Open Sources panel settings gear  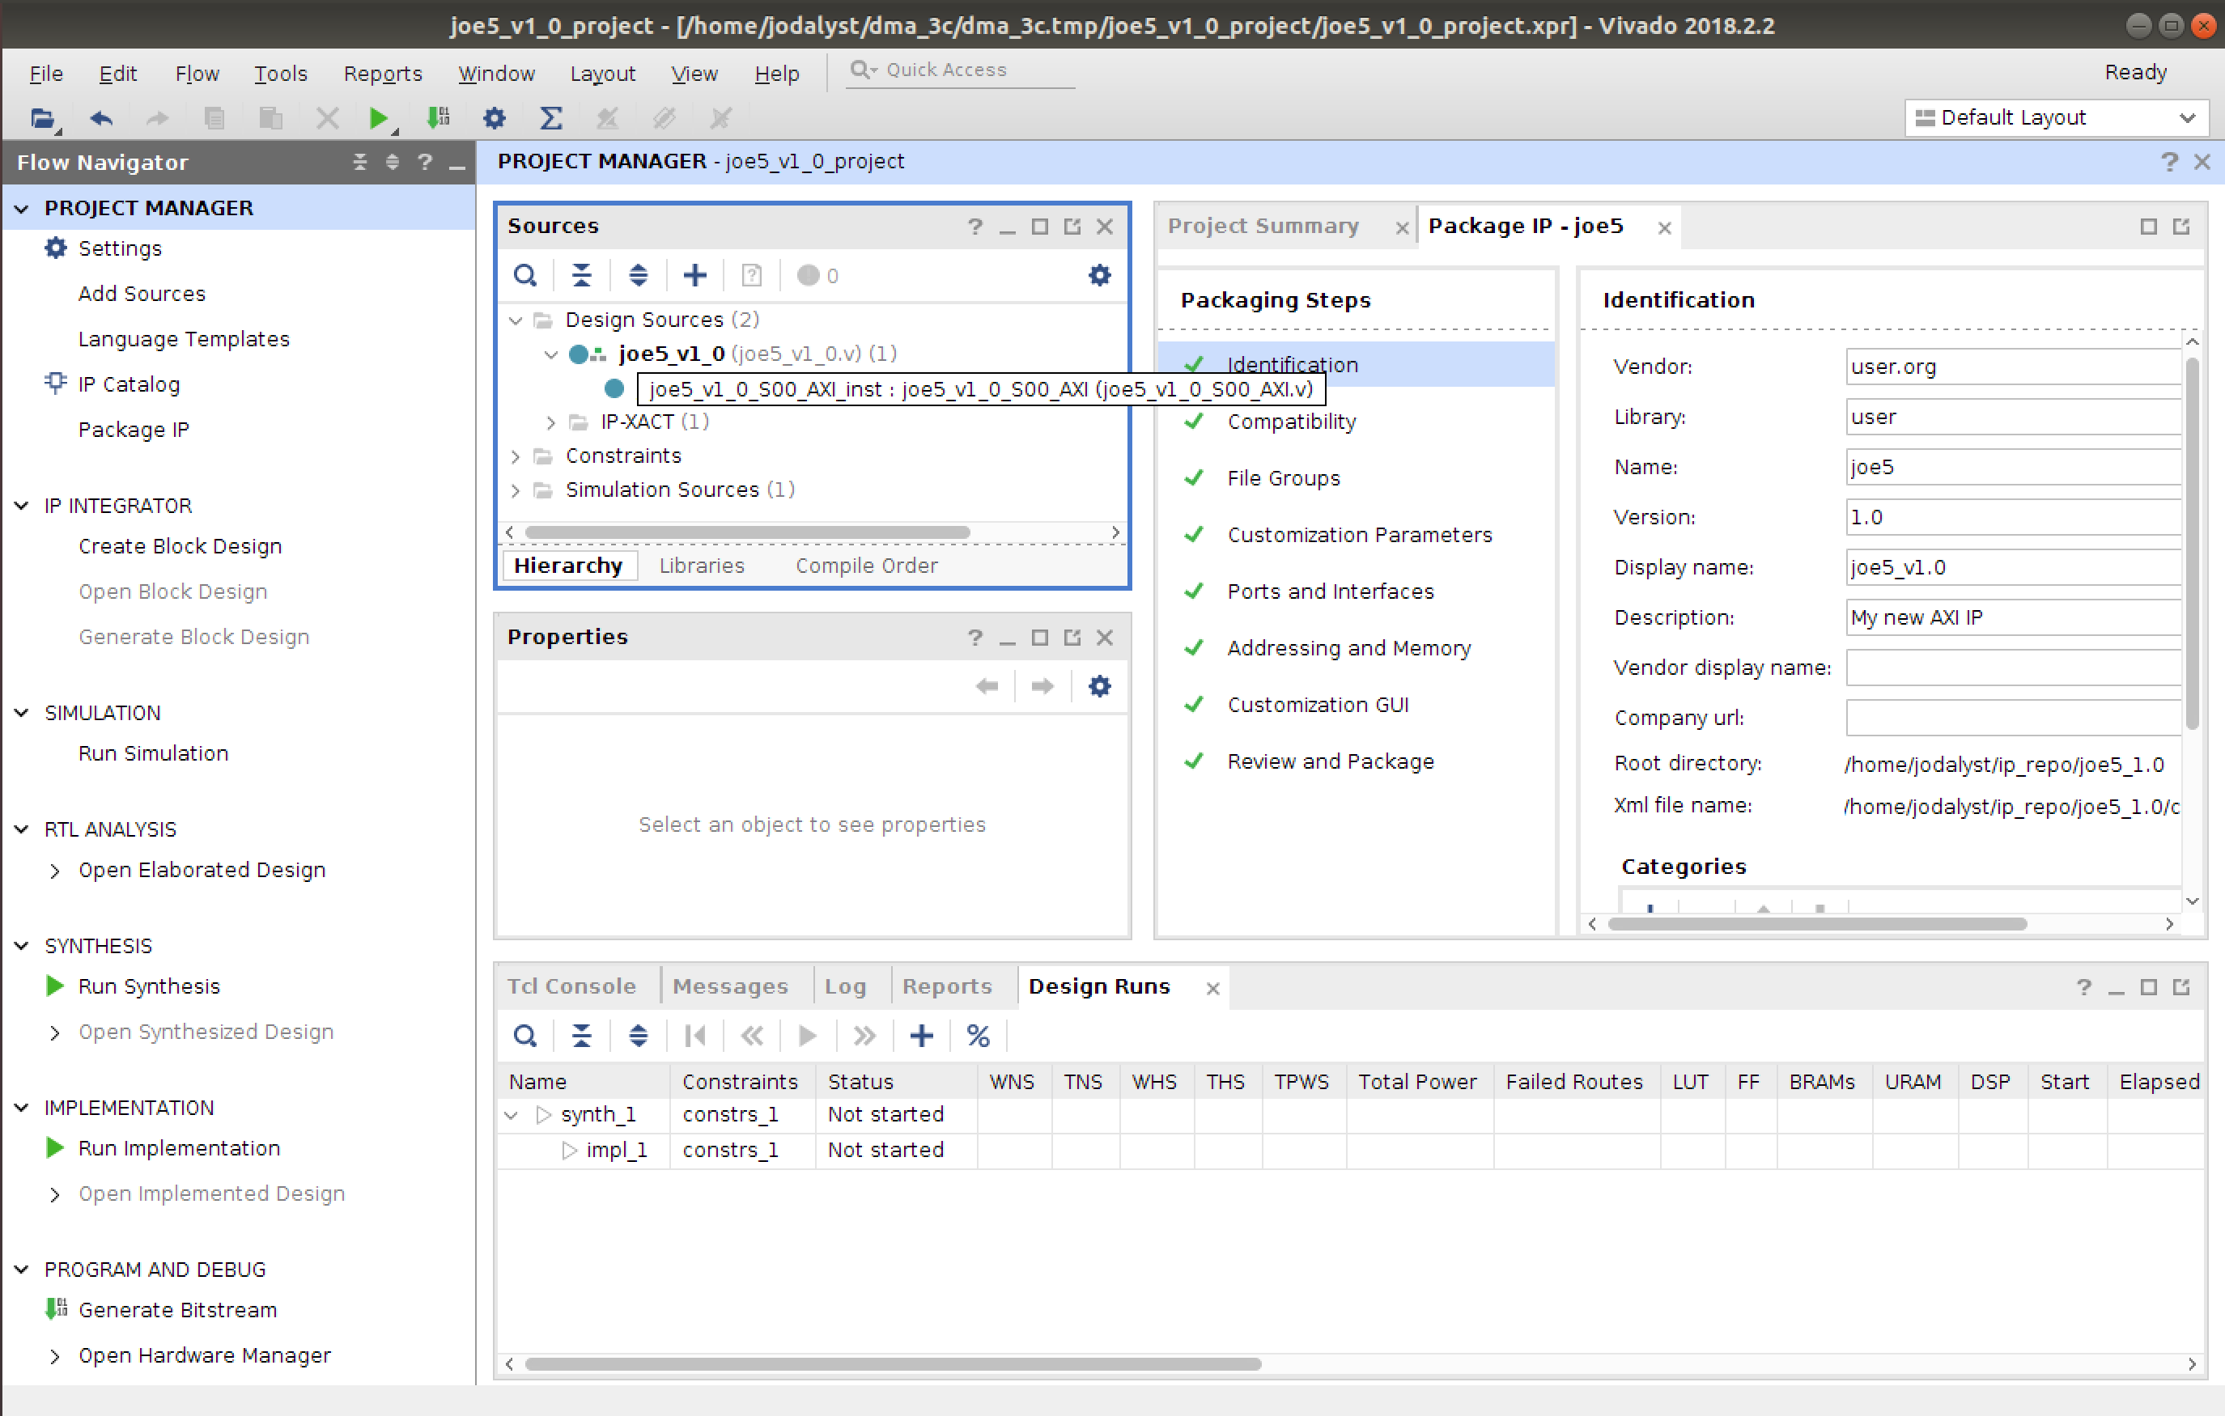click(1098, 275)
